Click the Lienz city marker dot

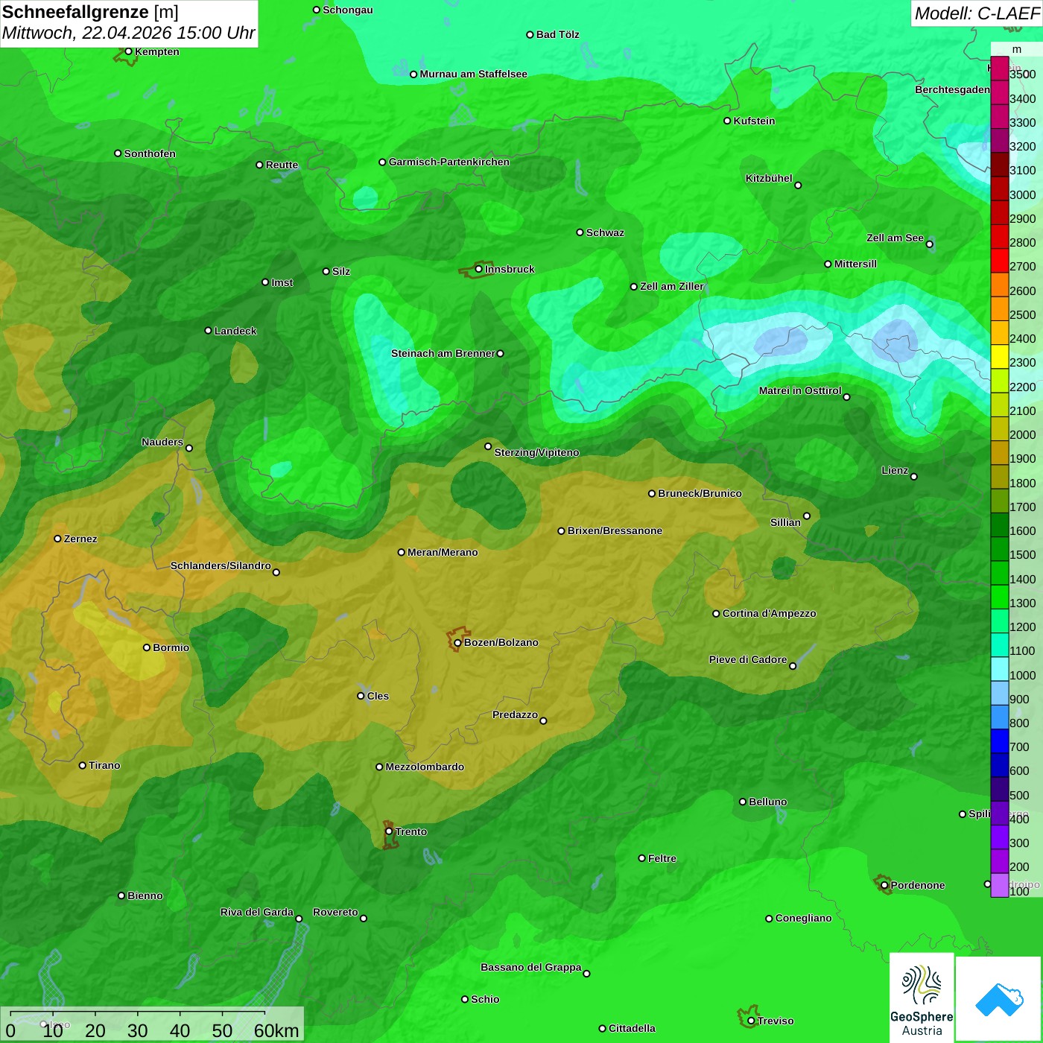914,477
